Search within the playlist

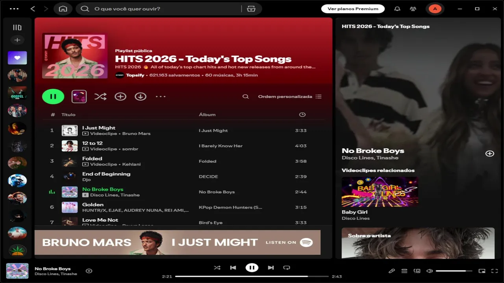(246, 96)
